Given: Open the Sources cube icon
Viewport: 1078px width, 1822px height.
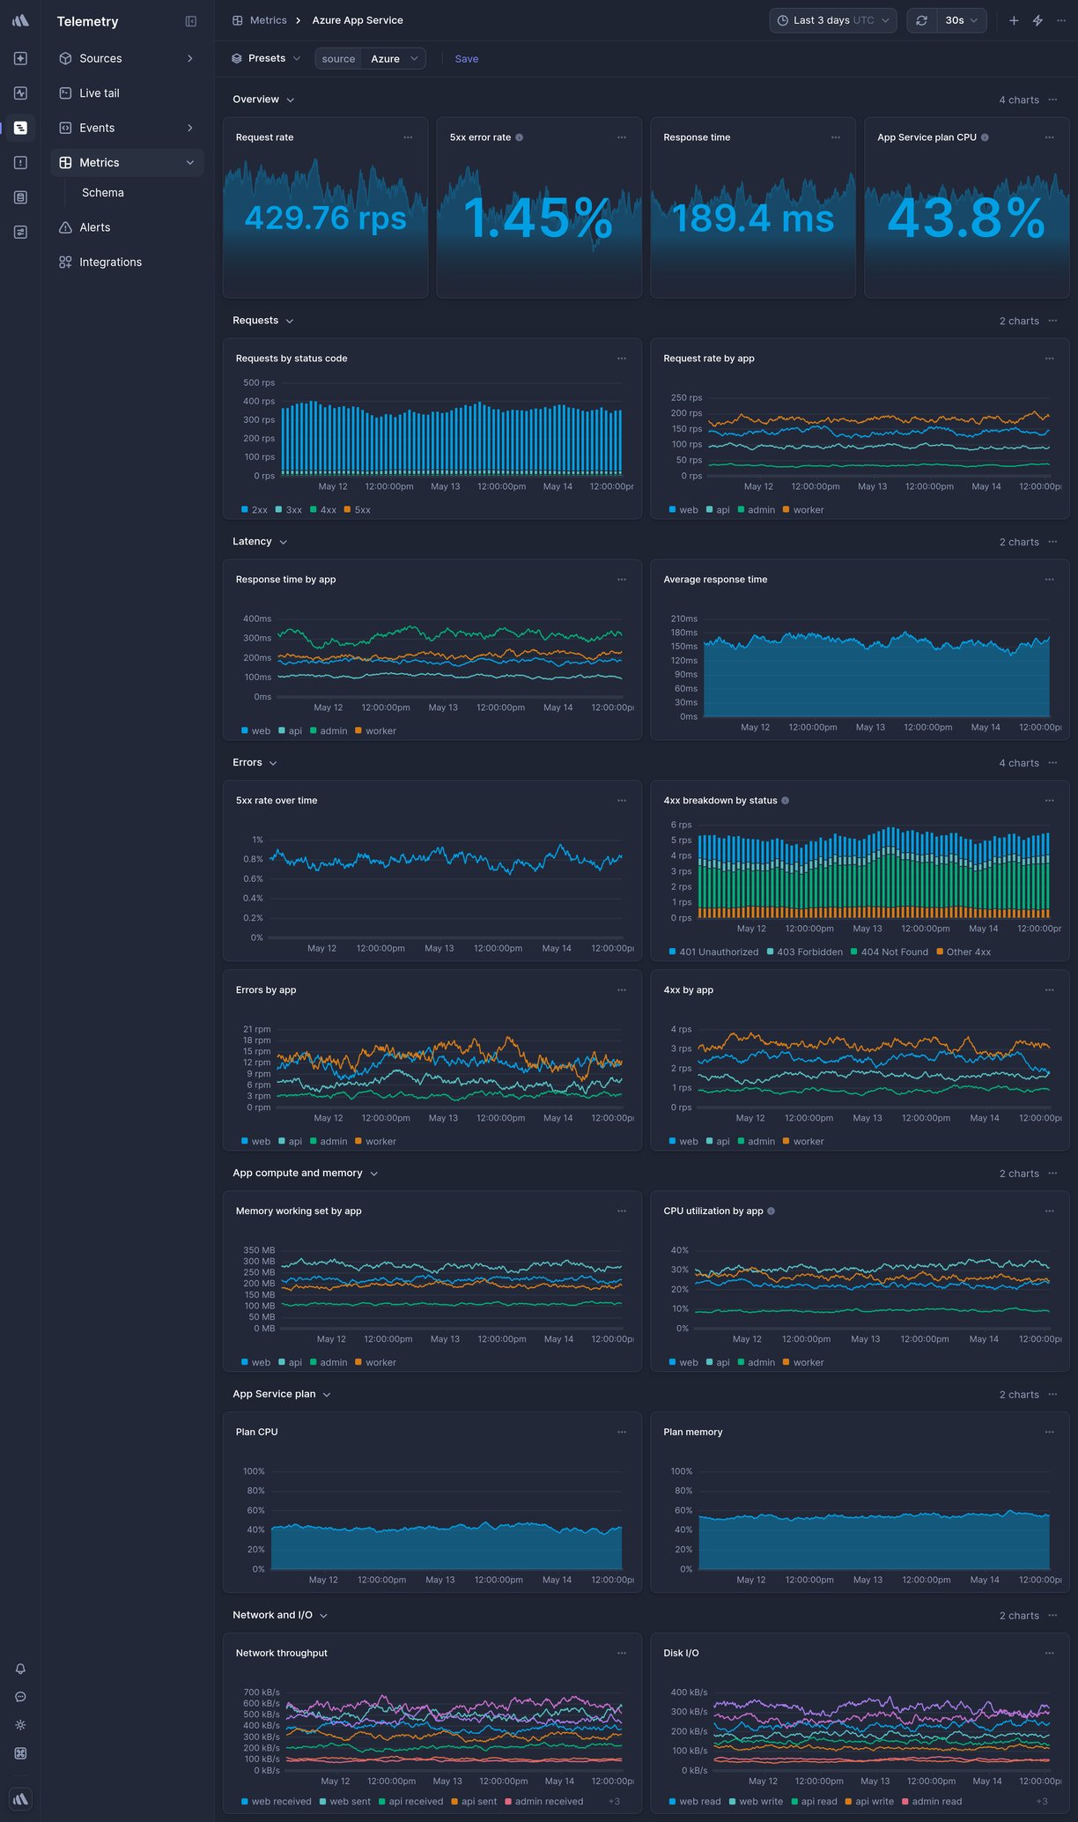Looking at the screenshot, I should coord(65,58).
